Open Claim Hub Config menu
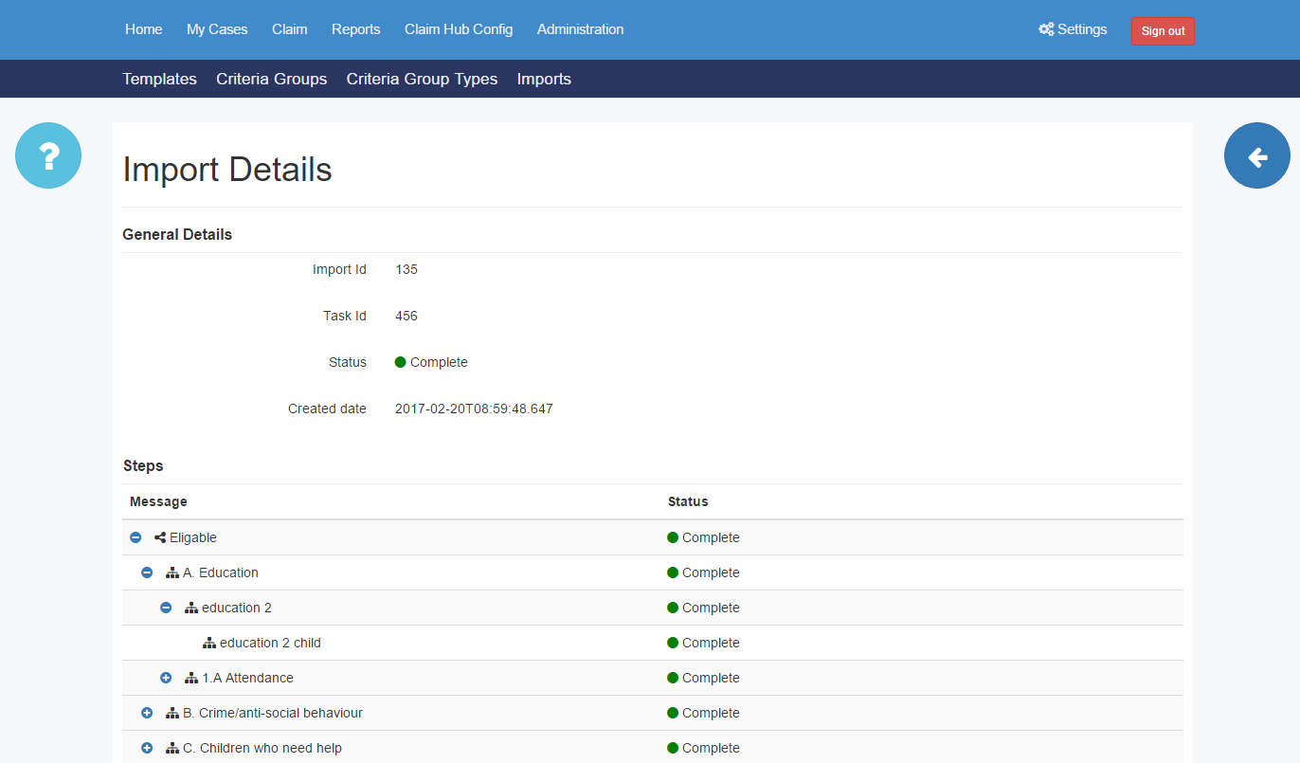The height and width of the screenshot is (763, 1300). tap(459, 29)
